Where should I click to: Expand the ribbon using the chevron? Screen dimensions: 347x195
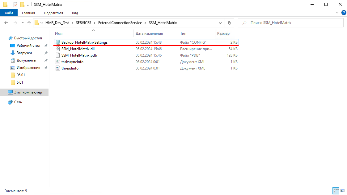(x=337, y=13)
